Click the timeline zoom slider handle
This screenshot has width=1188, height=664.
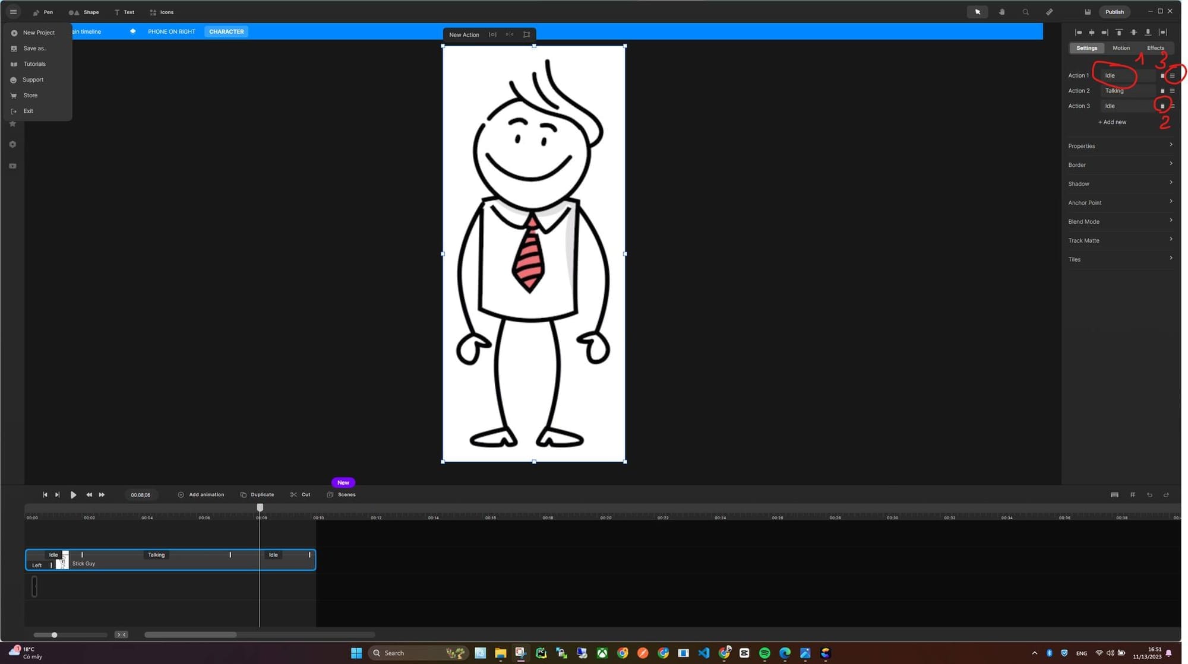[x=54, y=635]
